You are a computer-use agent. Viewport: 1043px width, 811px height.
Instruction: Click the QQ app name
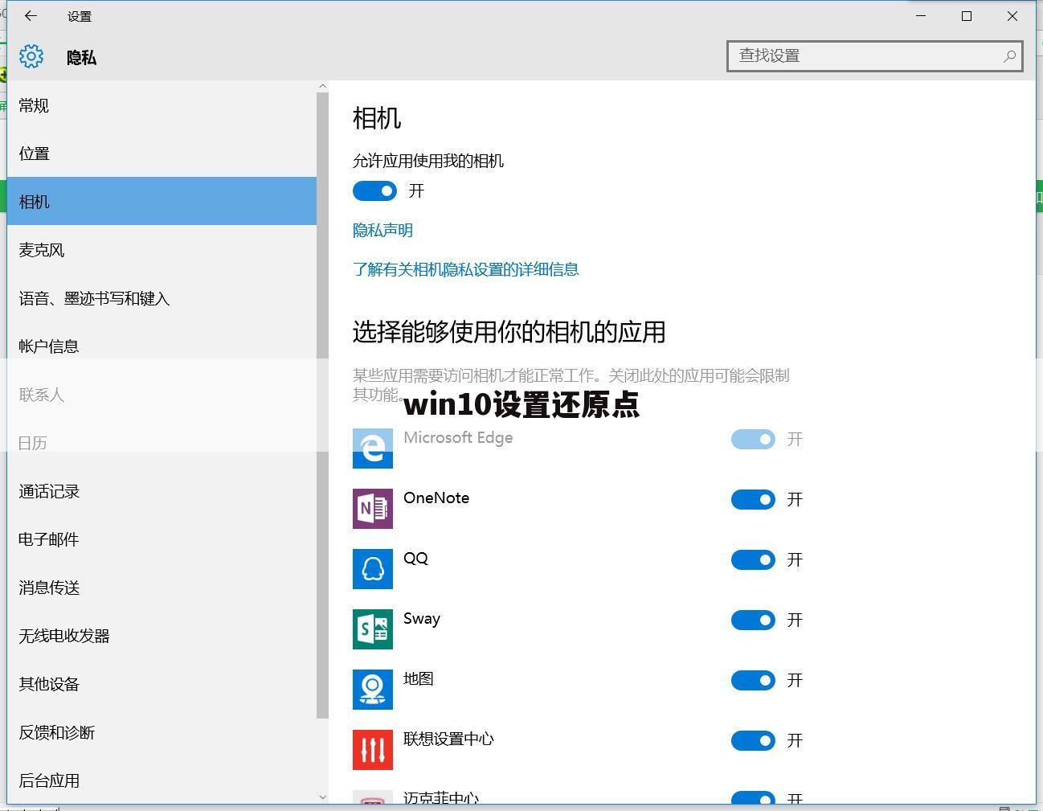[x=415, y=558]
